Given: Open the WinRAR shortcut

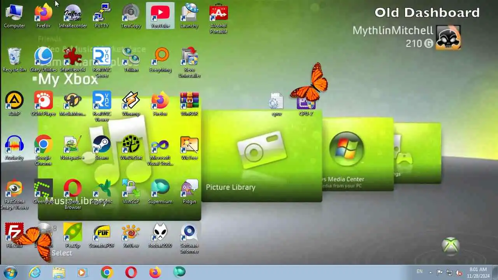Looking at the screenshot, I should [189, 104].
